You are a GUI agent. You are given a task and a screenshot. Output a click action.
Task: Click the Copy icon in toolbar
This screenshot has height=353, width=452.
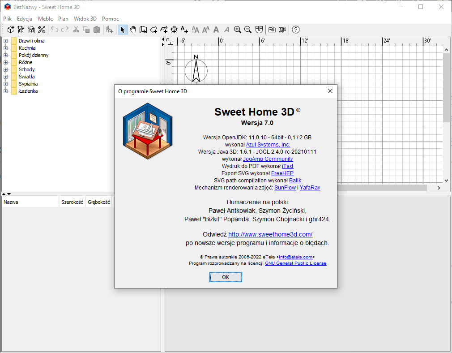pyautogui.click(x=86, y=30)
